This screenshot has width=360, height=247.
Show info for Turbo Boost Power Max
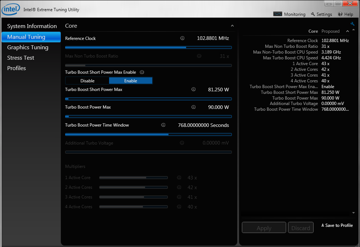[x=194, y=107]
